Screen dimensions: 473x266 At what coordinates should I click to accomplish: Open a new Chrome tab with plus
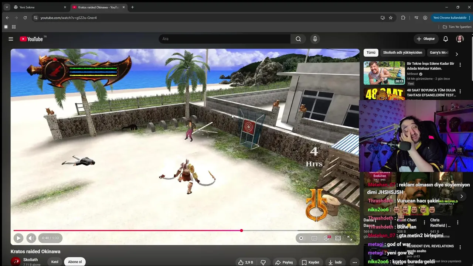click(x=132, y=7)
